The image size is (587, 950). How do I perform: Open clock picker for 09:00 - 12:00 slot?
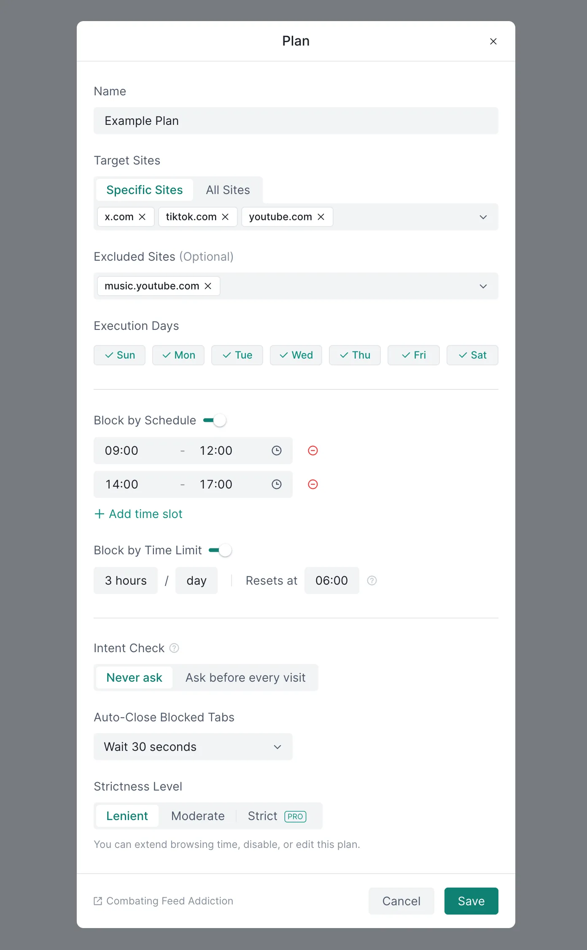(277, 451)
